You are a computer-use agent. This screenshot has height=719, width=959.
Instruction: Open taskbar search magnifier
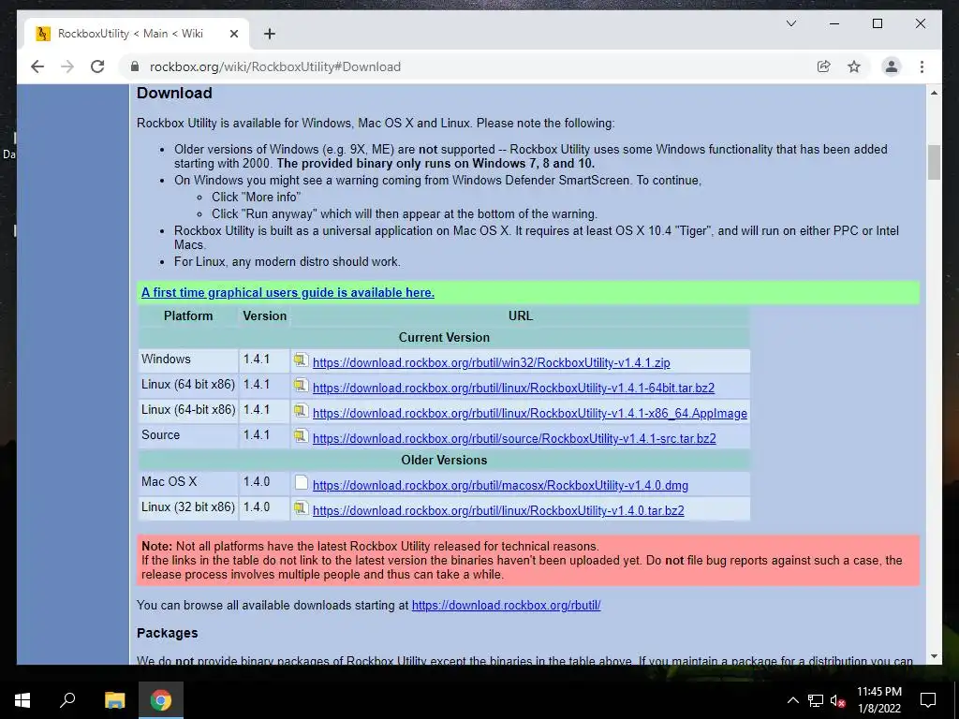pos(67,700)
